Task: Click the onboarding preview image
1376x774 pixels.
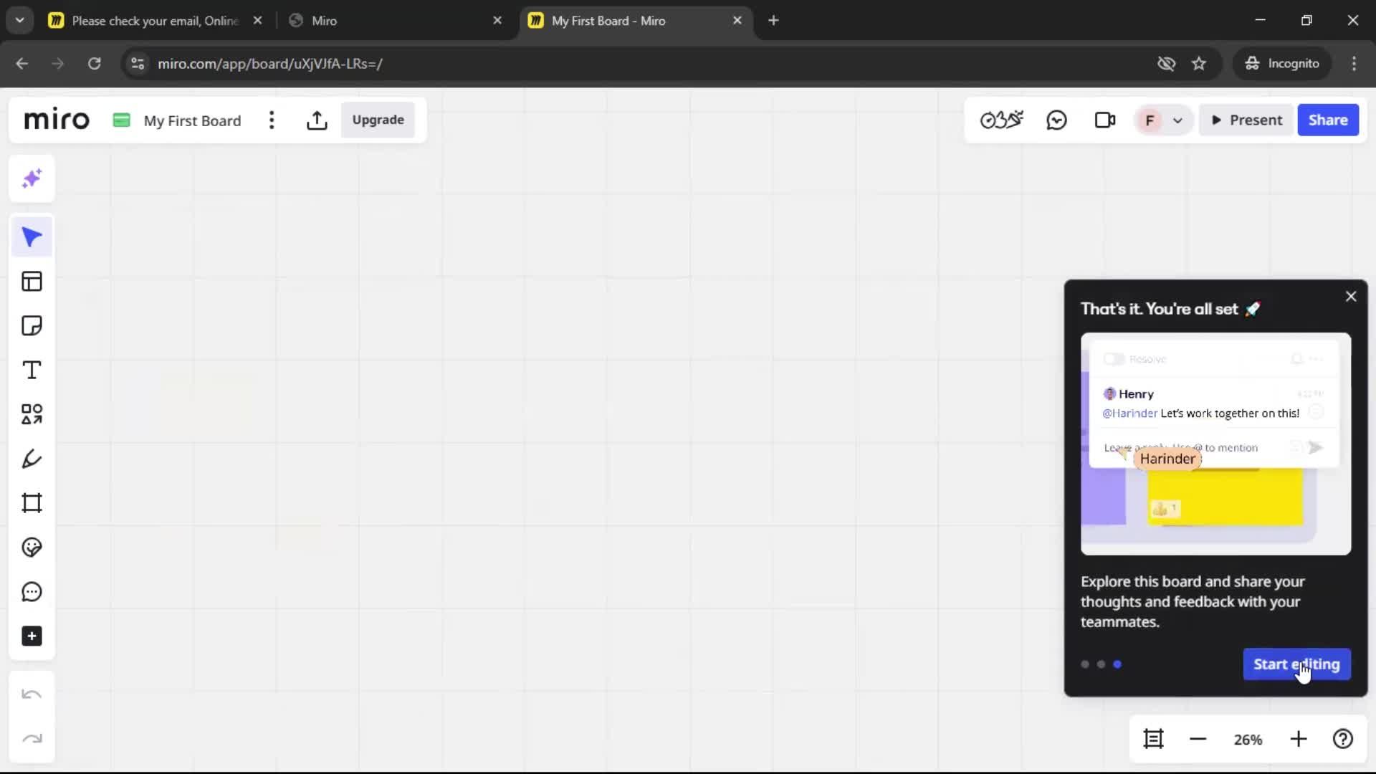Action: click(x=1215, y=444)
